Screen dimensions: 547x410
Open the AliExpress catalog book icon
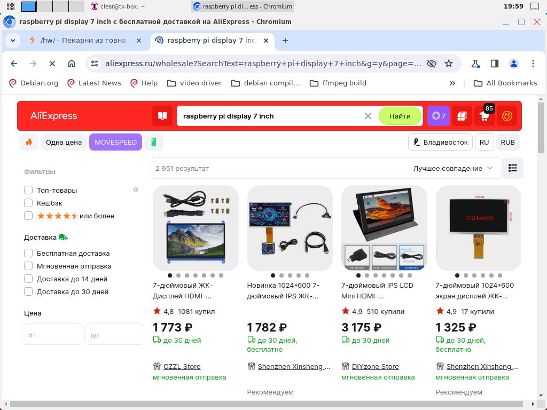point(162,116)
